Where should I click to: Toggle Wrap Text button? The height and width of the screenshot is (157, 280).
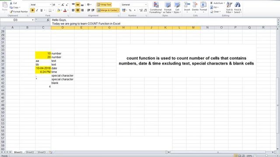tap(104, 5)
